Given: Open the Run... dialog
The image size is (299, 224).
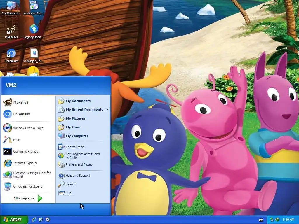Looking at the screenshot, I should point(83,193).
